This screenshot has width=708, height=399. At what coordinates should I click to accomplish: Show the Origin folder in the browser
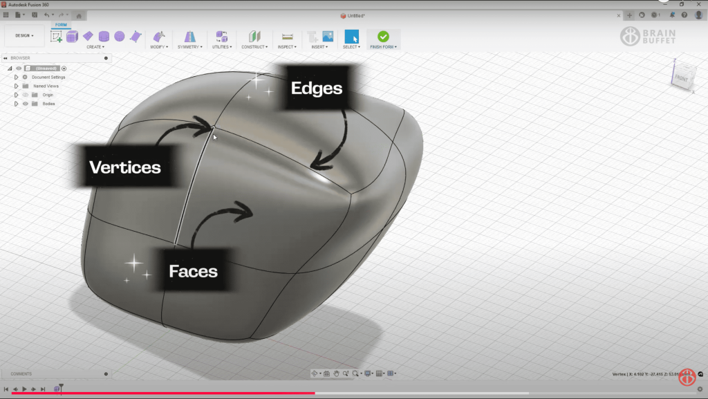26,95
